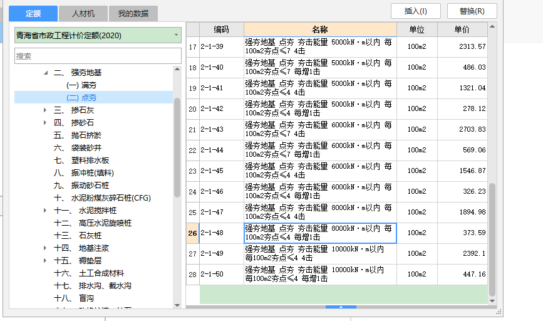
Task: Click price cell 1894.98
Action: [463, 212]
